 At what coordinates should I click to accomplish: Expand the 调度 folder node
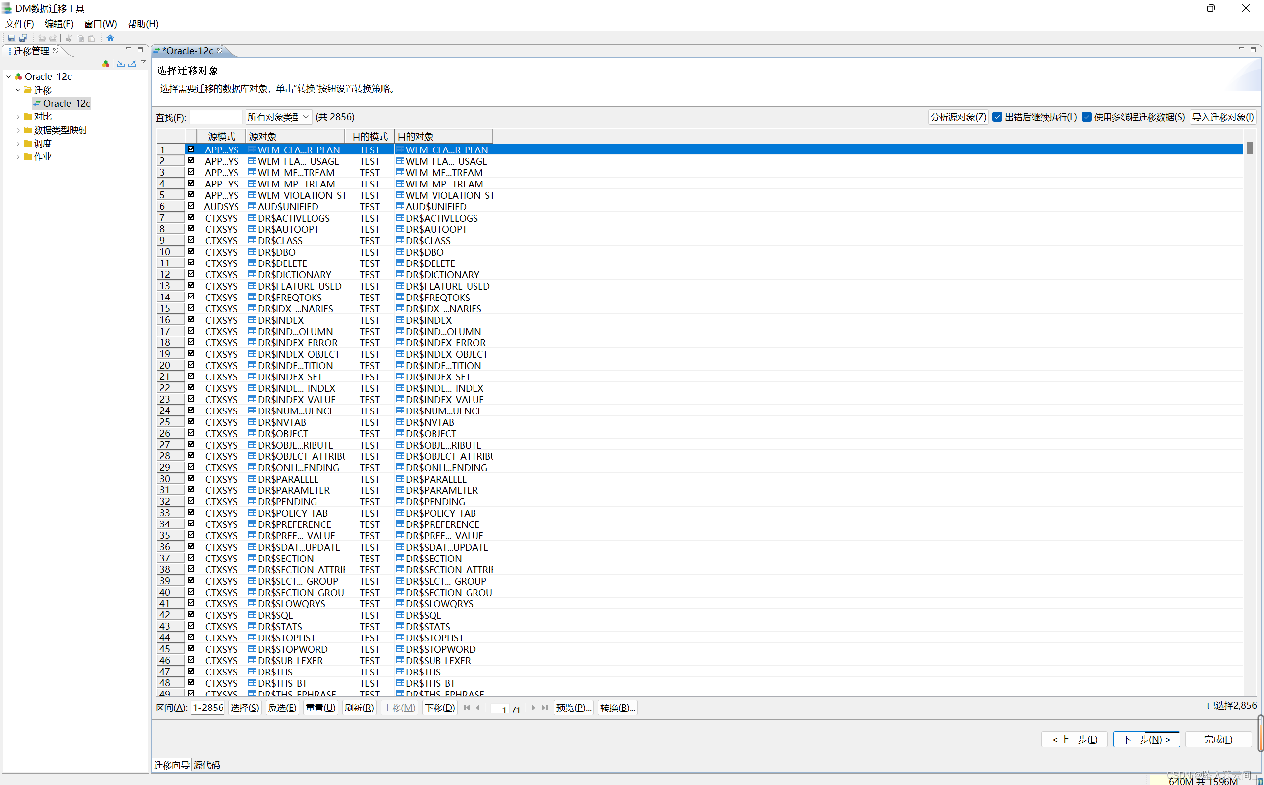click(18, 143)
